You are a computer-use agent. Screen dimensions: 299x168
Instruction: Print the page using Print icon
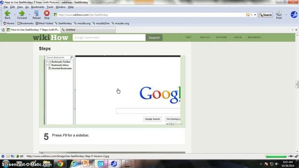[x=279, y=14]
